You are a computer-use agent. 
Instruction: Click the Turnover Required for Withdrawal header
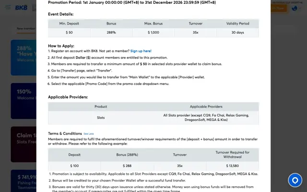click(x=232, y=155)
